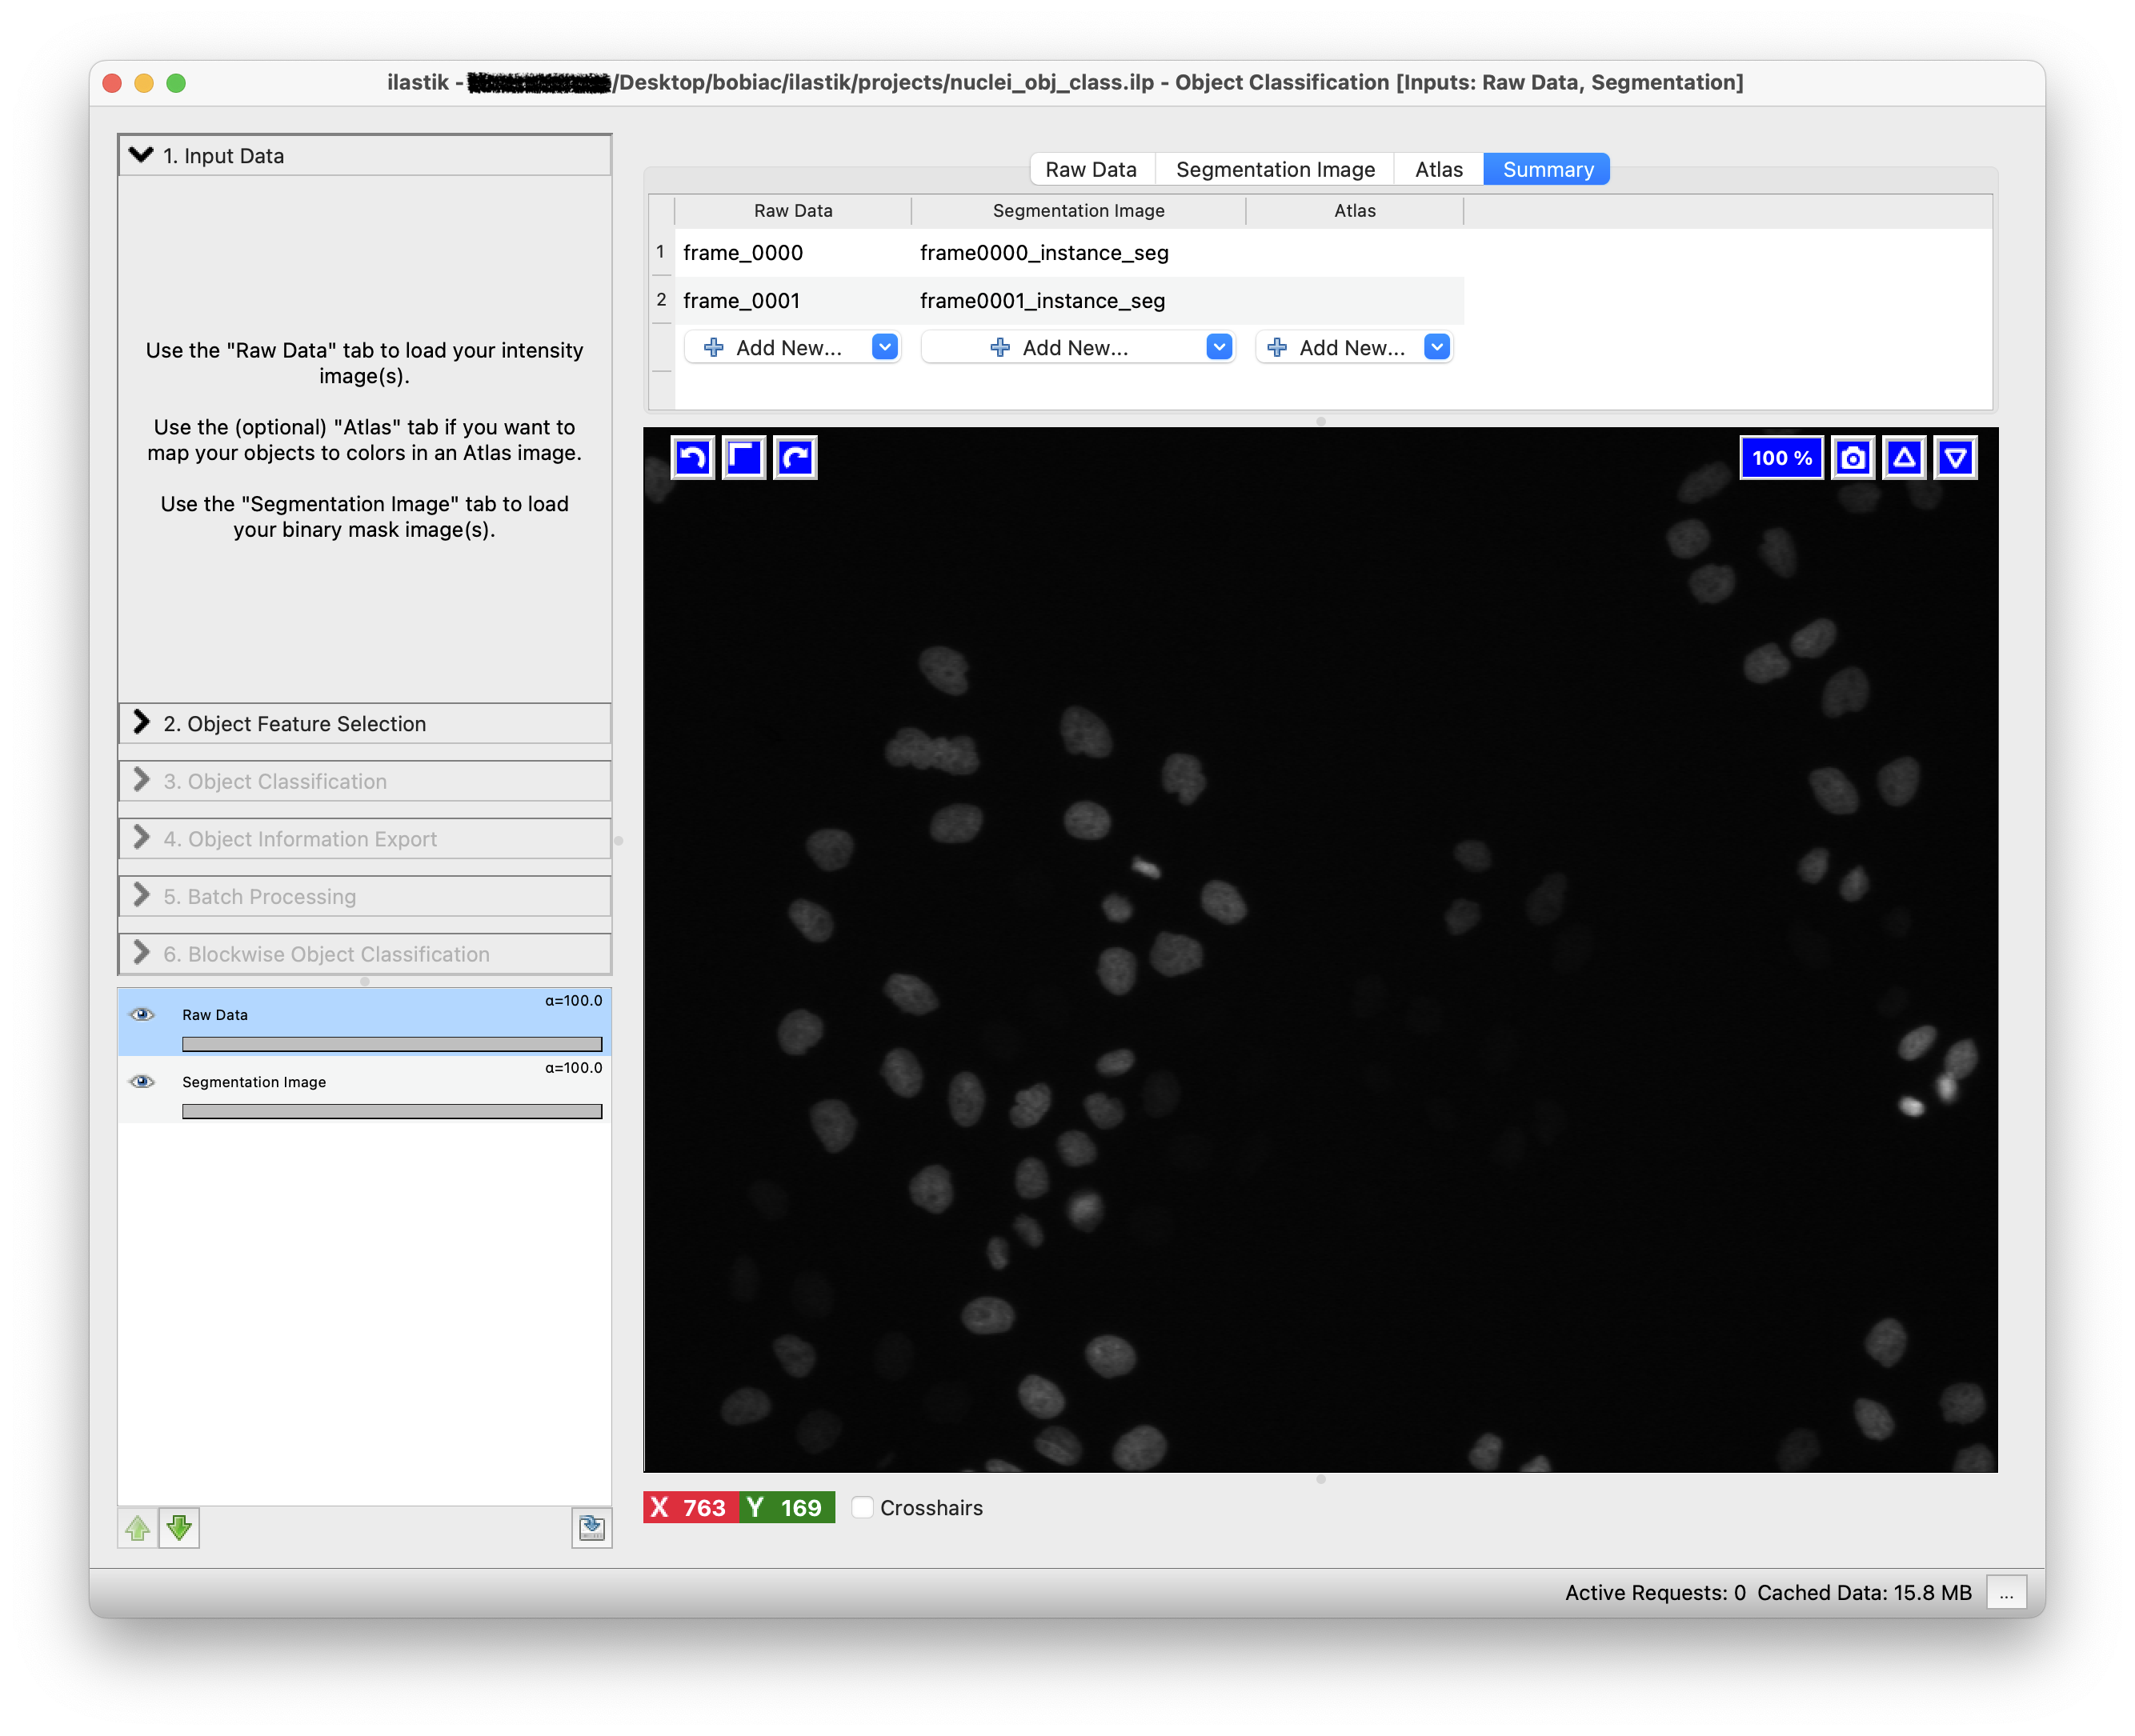Screen dimensions: 2135x1736
Task: Click the reset view square icon
Action: pyautogui.click(x=743, y=458)
